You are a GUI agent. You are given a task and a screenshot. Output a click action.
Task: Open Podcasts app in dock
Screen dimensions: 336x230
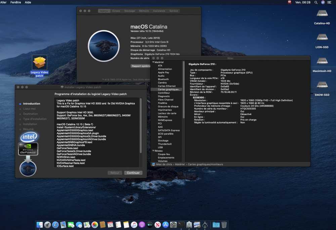point(142,225)
